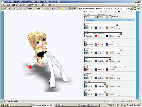This screenshot has height=107, width=142.
Task: Click the Stop loading icon
Action: click(17, 9)
